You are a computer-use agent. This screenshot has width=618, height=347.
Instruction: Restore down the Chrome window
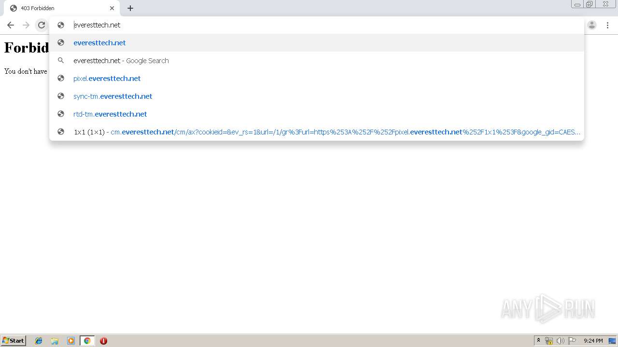(x=590, y=4)
